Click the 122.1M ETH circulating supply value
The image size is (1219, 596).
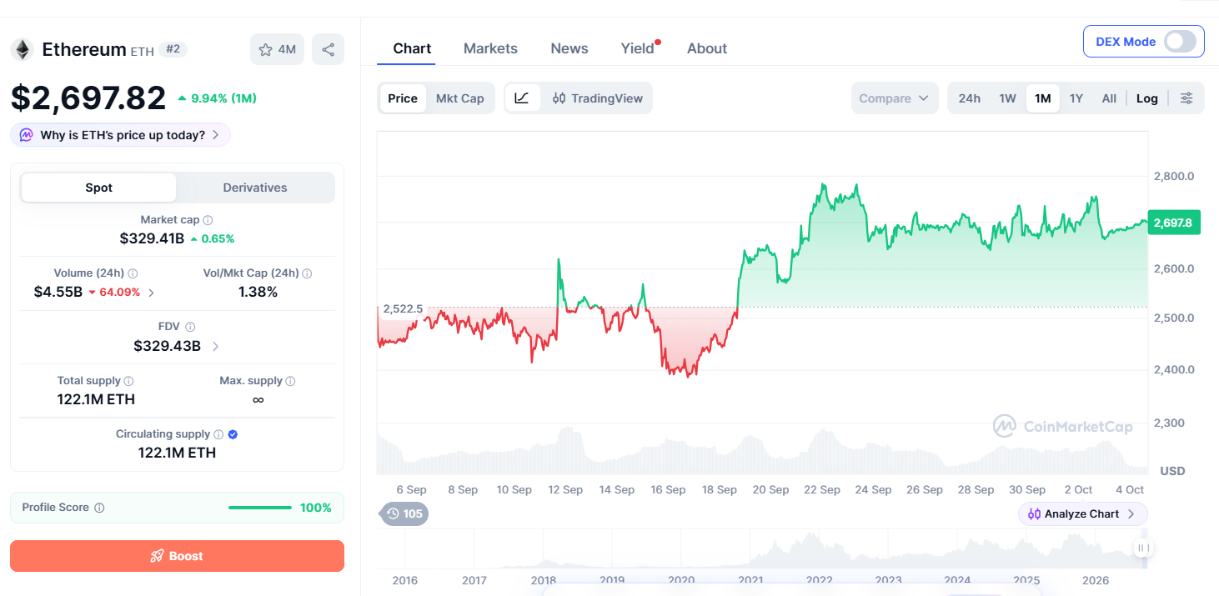pyautogui.click(x=177, y=453)
